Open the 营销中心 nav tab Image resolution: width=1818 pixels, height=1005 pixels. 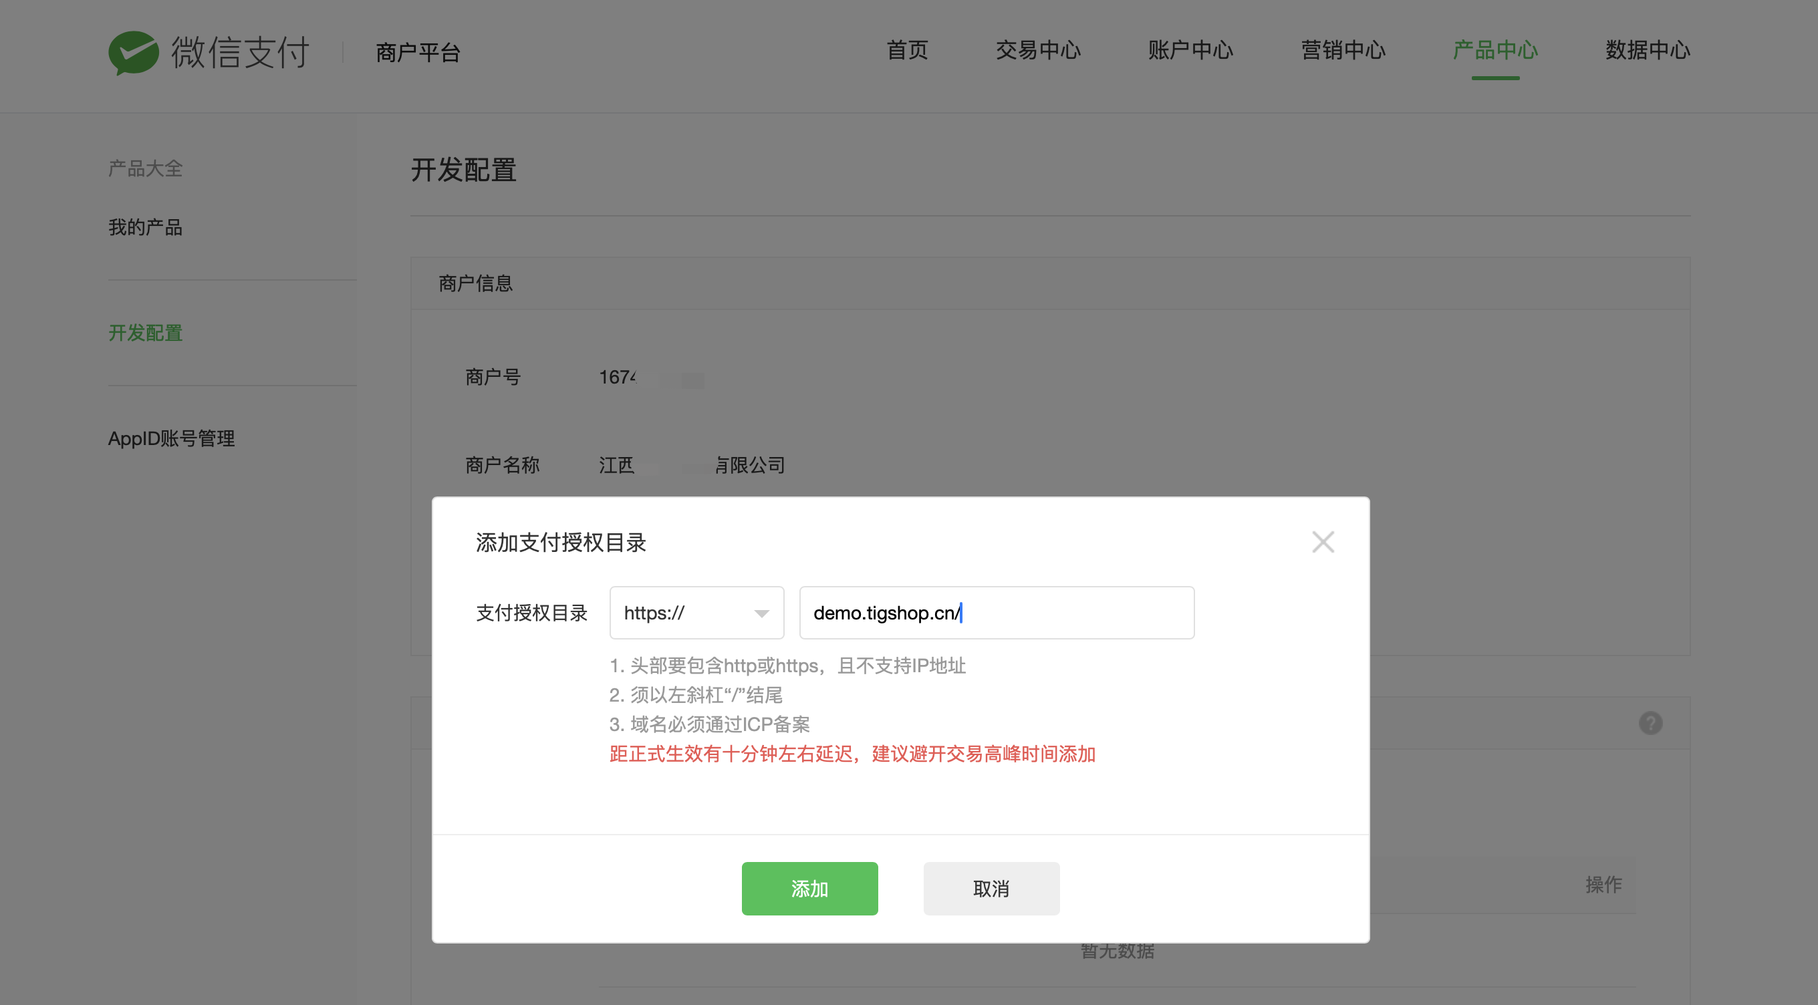click(x=1343, y=51)
